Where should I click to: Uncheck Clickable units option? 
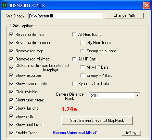point(11,68)
